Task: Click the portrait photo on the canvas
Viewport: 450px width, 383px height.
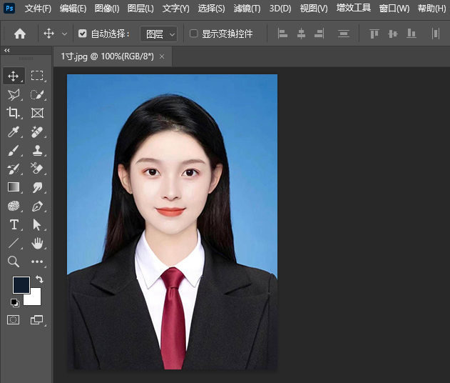Action: [172, 222]
